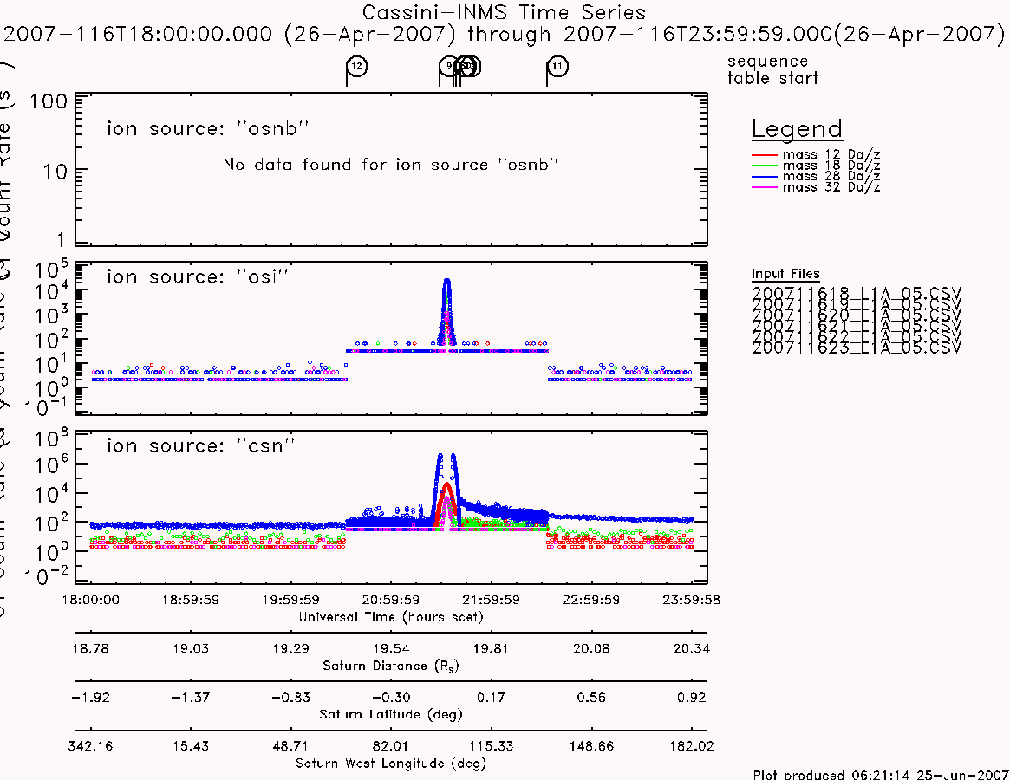The height and width of the screenshot is (780, 1010).
Task: Select the red mass 12 Da/z legend line
Action: pyautogui.click(x=765, y=155)
